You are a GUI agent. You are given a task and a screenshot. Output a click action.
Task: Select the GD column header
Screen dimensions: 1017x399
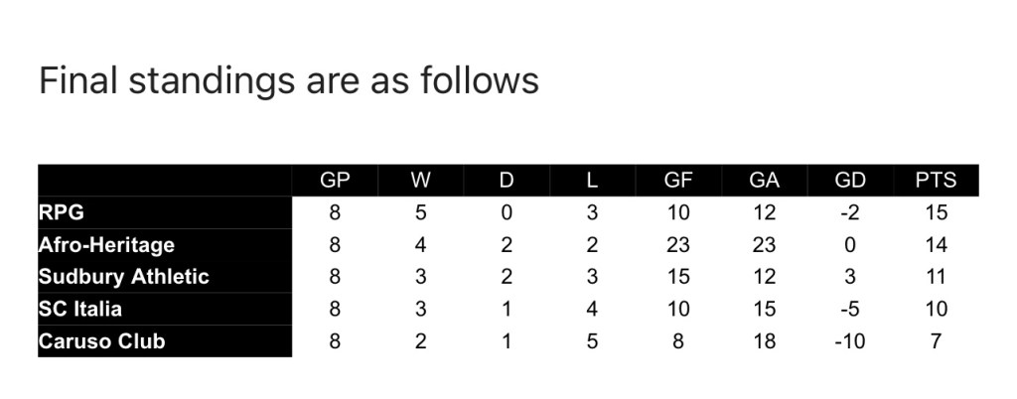pos(851,181)
